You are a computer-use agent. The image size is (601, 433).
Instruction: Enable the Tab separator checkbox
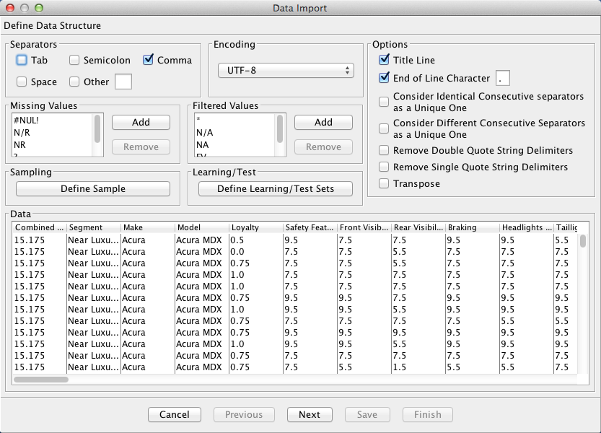22,61
